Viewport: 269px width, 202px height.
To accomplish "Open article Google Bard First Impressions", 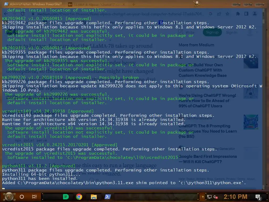I will [x=208, y=159].
